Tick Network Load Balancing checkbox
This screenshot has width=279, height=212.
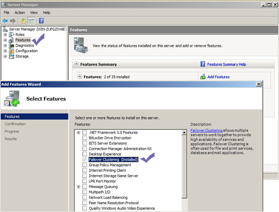[85, 198]
